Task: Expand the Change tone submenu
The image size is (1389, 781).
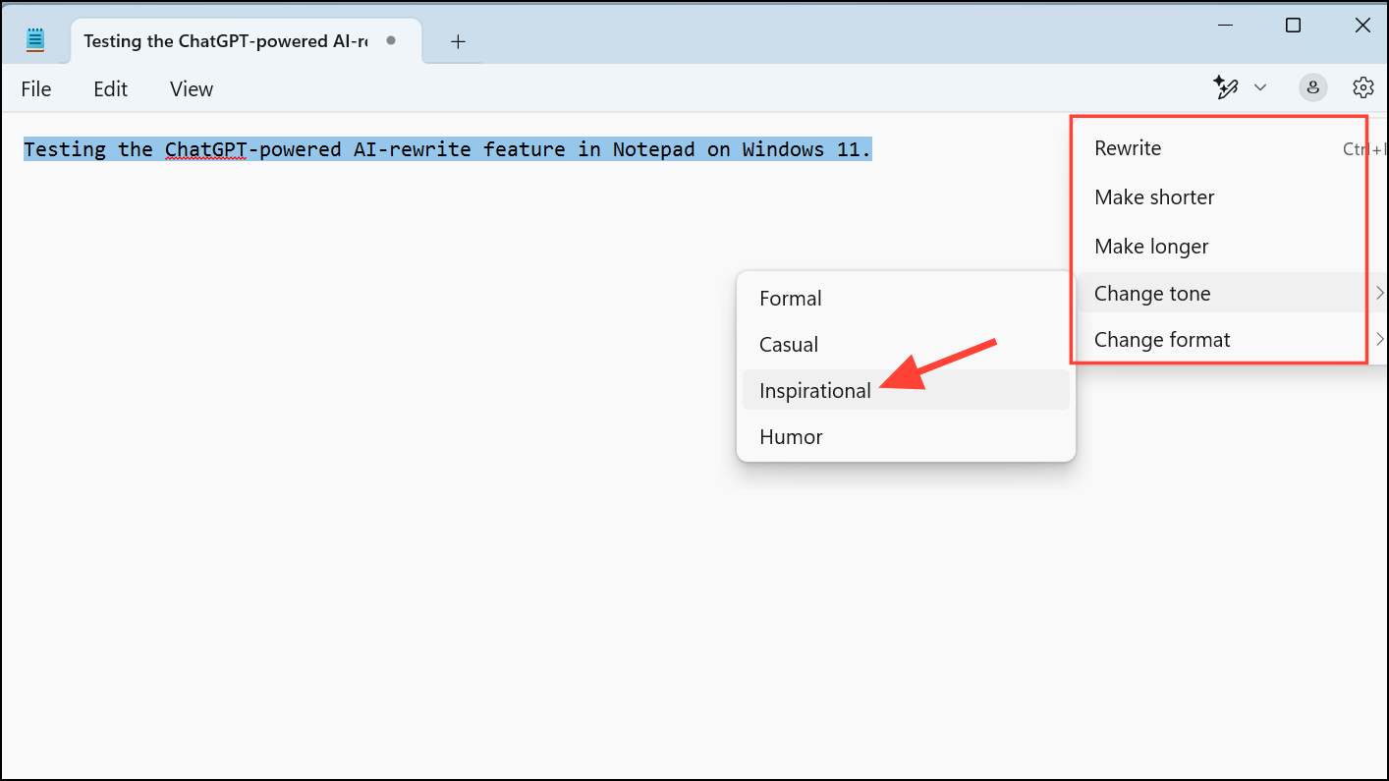Action: [1232, 293]
